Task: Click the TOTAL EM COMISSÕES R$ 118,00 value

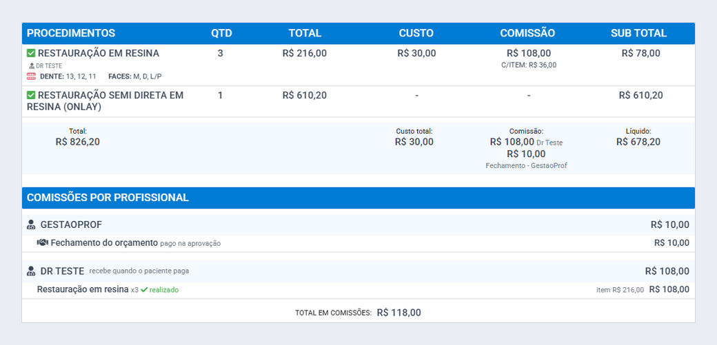Action: [398, 313]
